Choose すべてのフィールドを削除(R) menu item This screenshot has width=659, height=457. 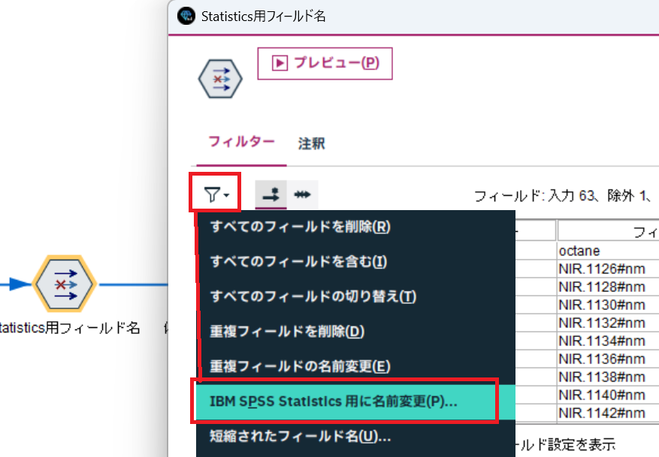pos(355,227)
